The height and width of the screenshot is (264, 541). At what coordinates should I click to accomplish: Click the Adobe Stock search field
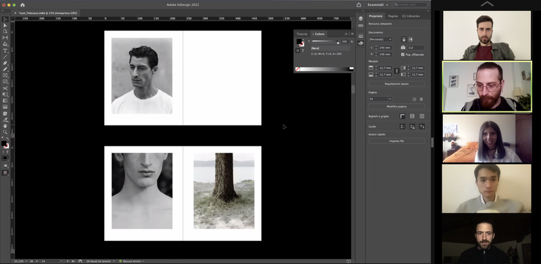tap(410, 5)
